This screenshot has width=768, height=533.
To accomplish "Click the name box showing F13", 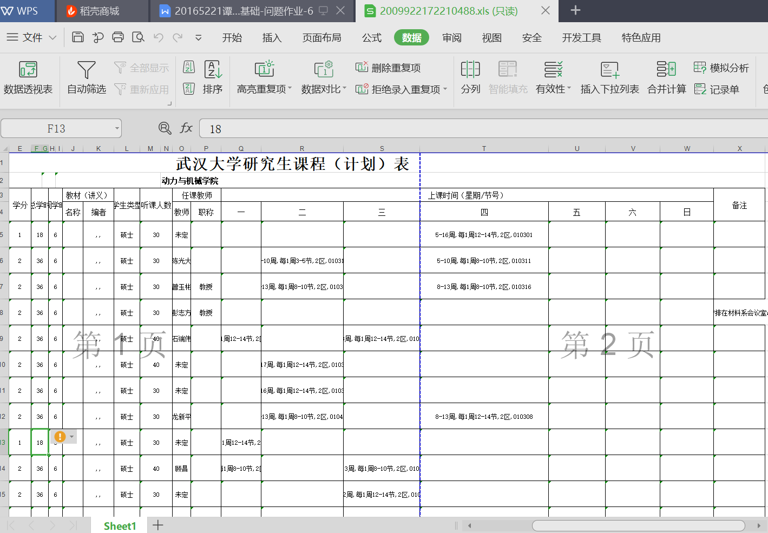I will click(x=56, y=128).
